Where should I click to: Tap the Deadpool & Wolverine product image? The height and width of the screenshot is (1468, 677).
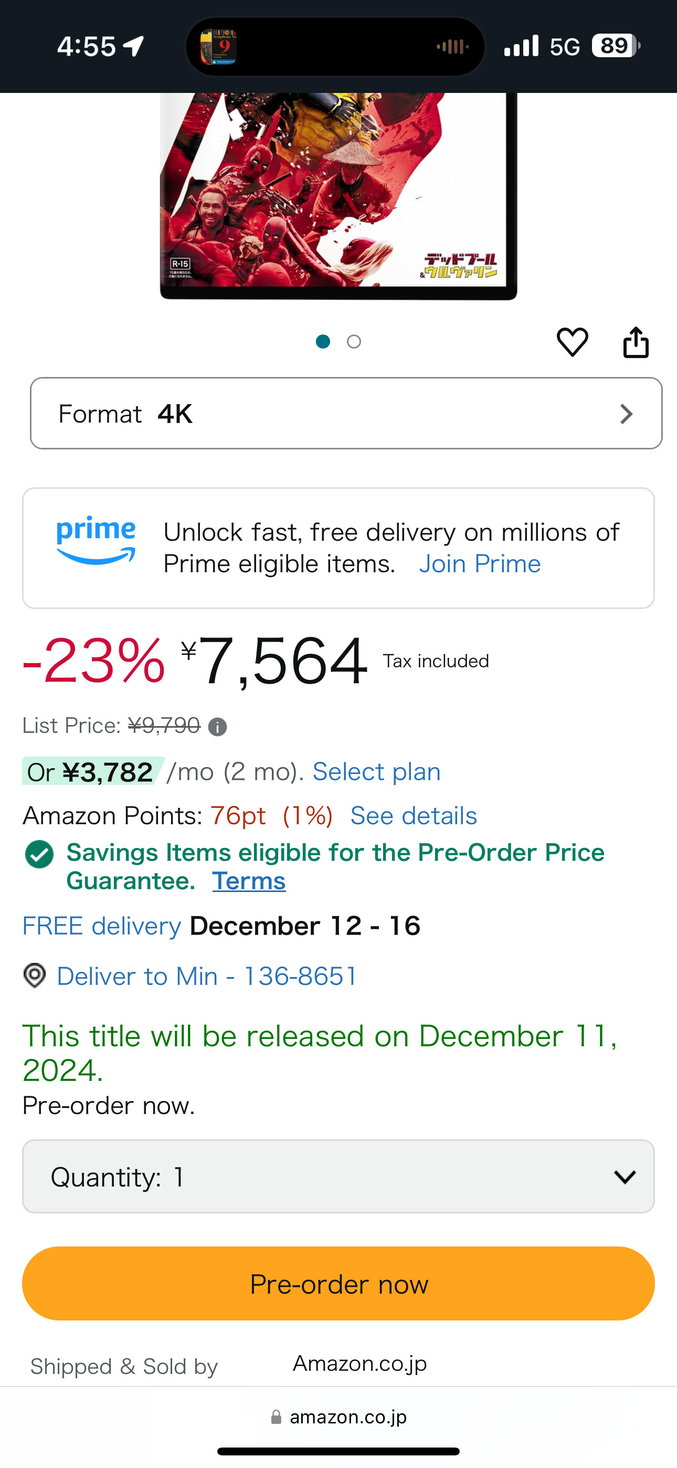(338, 194)
